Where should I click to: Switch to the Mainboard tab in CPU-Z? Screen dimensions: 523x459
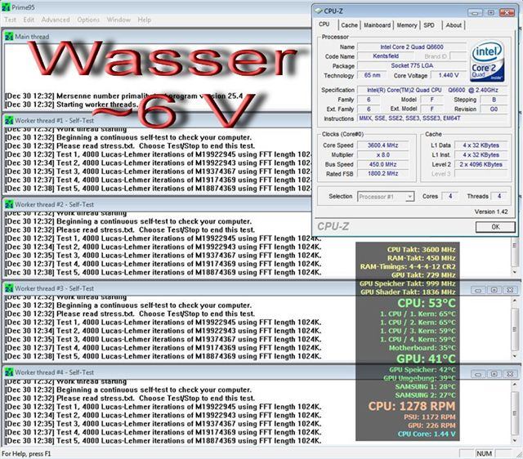click(378, 25)
